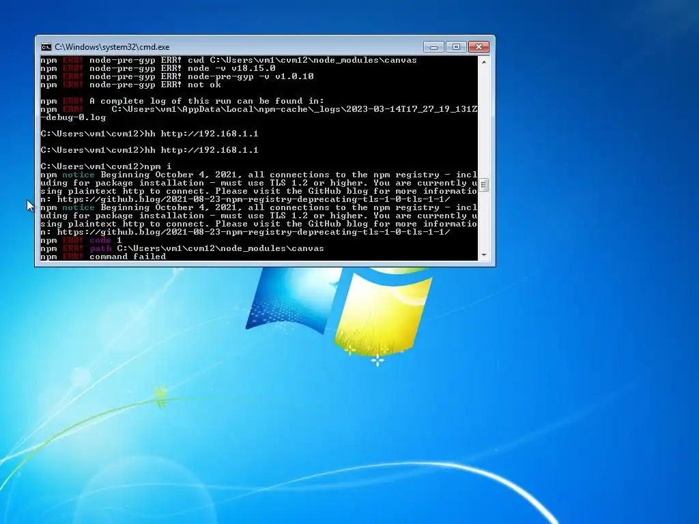Click the 'node-pre-gyp ERR! not ok' line

pos(130,85)
